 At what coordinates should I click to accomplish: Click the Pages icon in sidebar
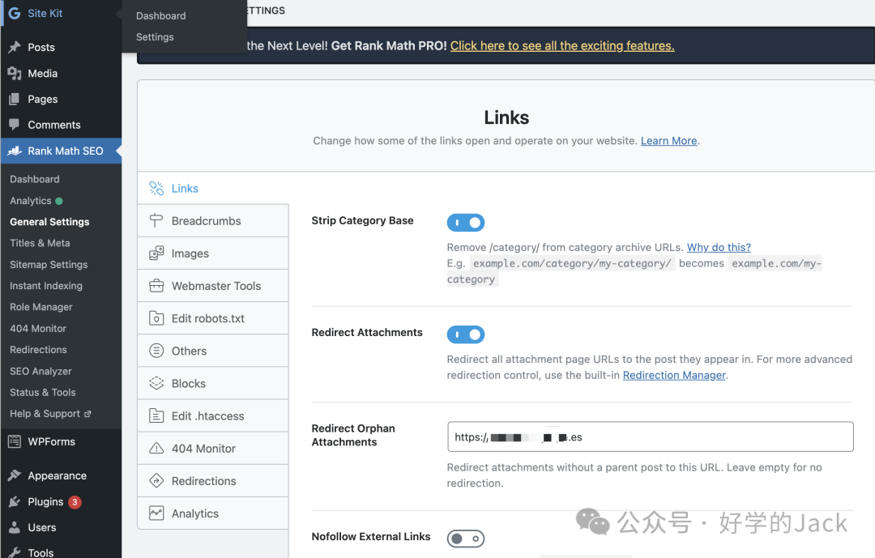[x=15, y=99]
